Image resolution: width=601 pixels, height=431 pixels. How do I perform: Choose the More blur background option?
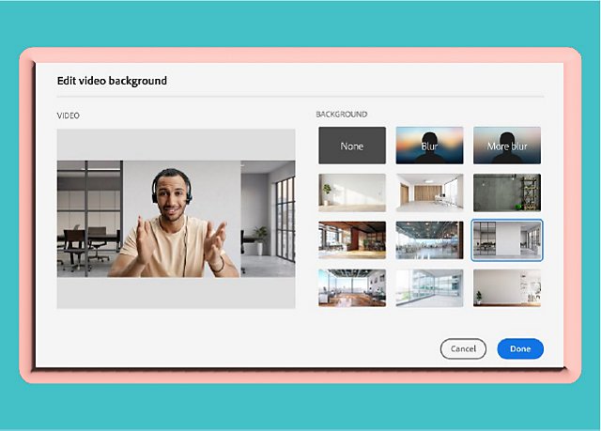[507, 146]
